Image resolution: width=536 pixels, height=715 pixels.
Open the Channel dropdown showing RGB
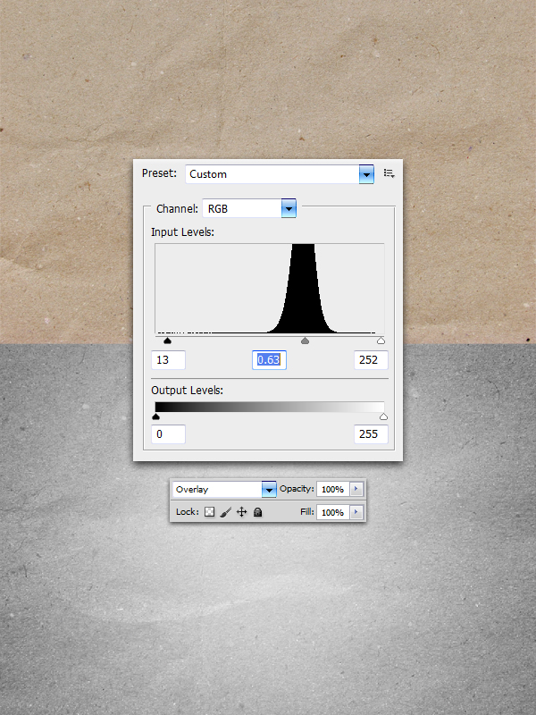pos(249,208)
